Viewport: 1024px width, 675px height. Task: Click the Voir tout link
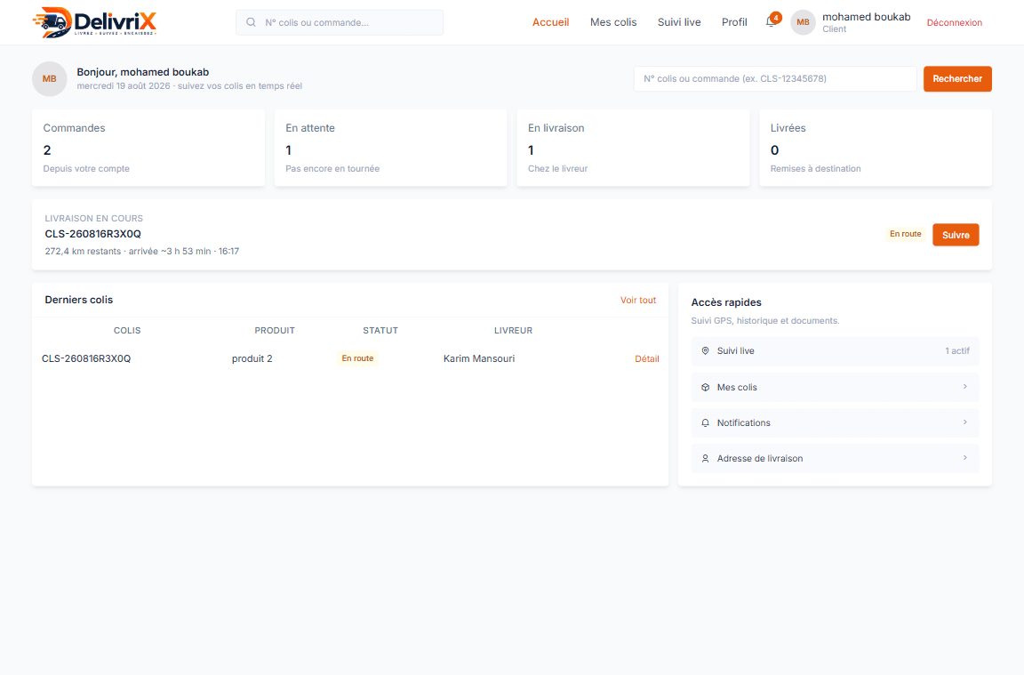[x=638, y=300]
